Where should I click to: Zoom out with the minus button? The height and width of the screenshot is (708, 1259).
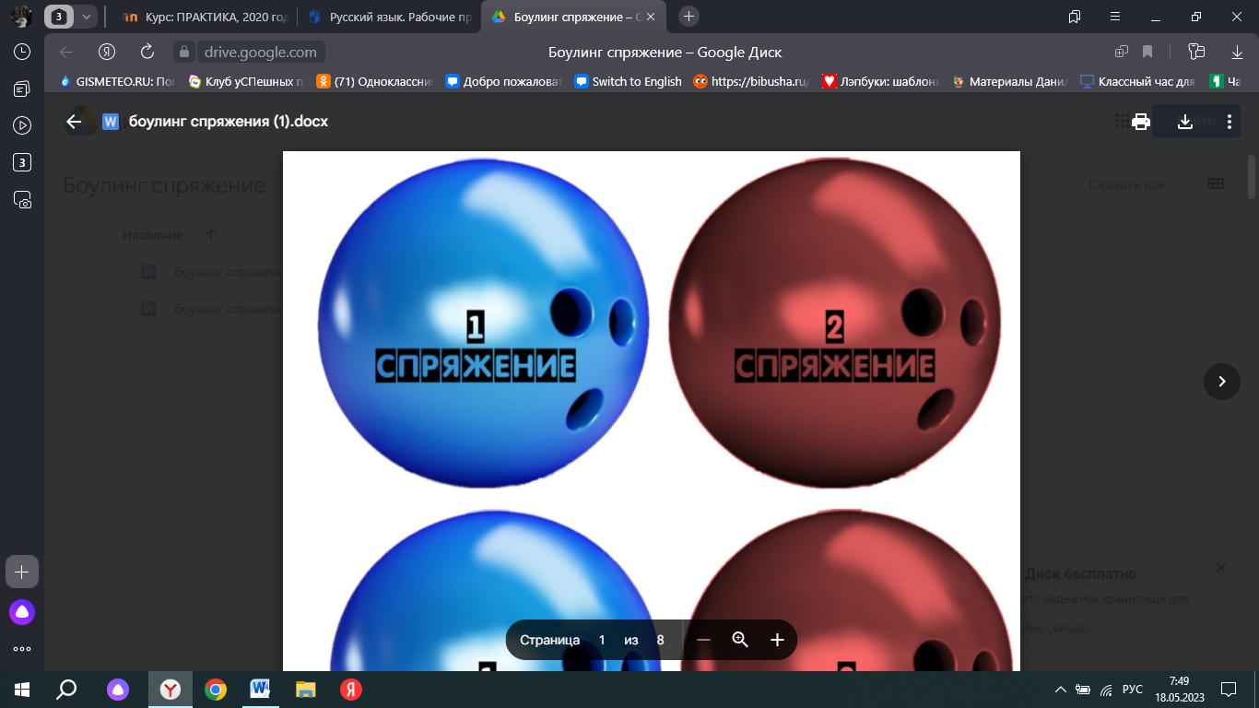(x=703, y=640)
